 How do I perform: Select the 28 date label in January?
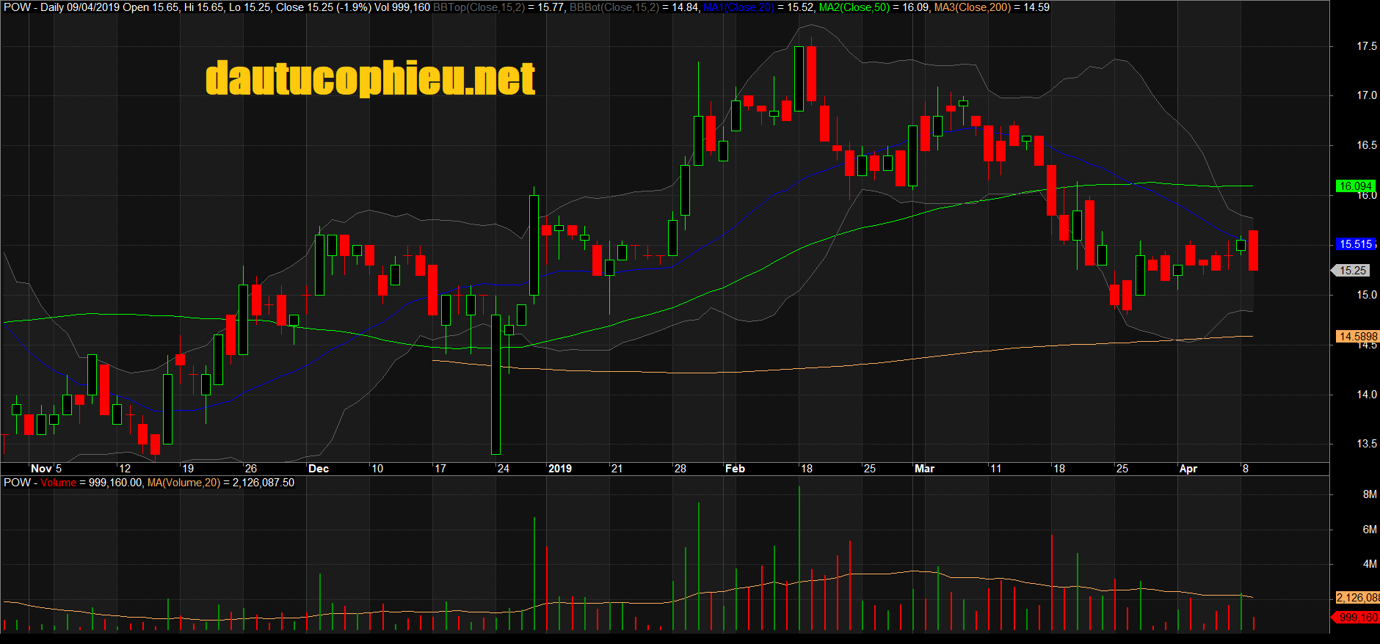point(680,469)
